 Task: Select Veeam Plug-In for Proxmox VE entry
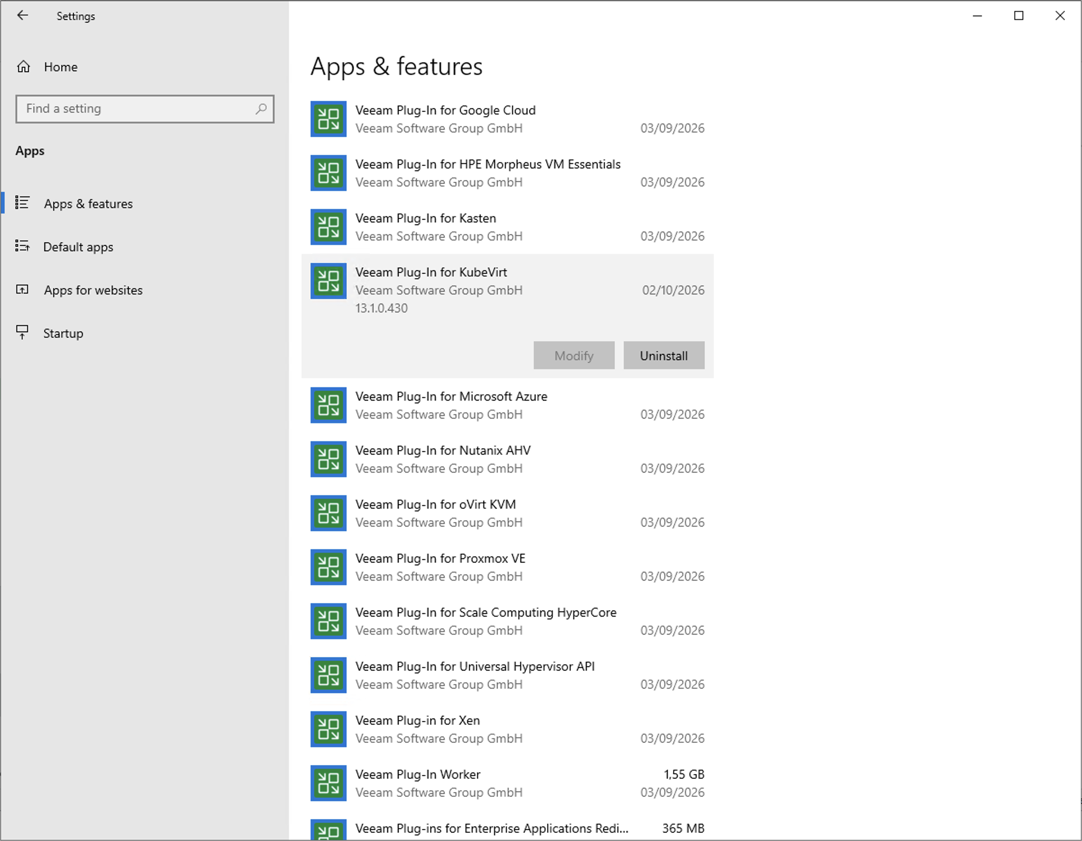507,567
